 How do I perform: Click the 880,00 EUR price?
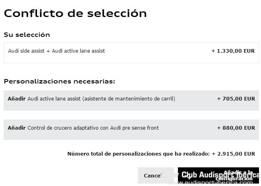click(236, 128)
